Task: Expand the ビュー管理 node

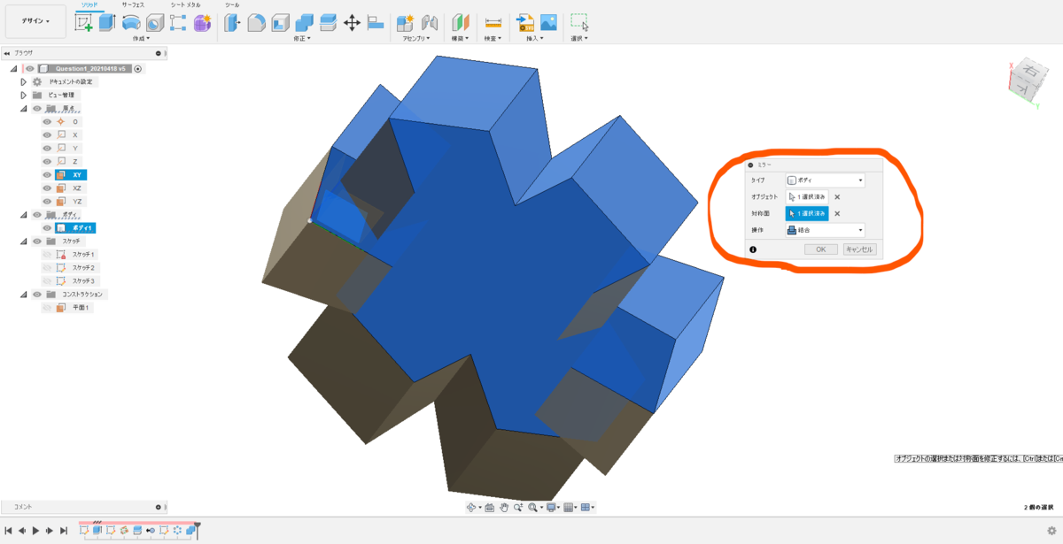Action: pyautogui.click(x=24, y=95)
